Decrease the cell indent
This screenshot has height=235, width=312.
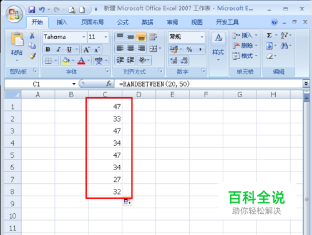[x=120, y=60]
